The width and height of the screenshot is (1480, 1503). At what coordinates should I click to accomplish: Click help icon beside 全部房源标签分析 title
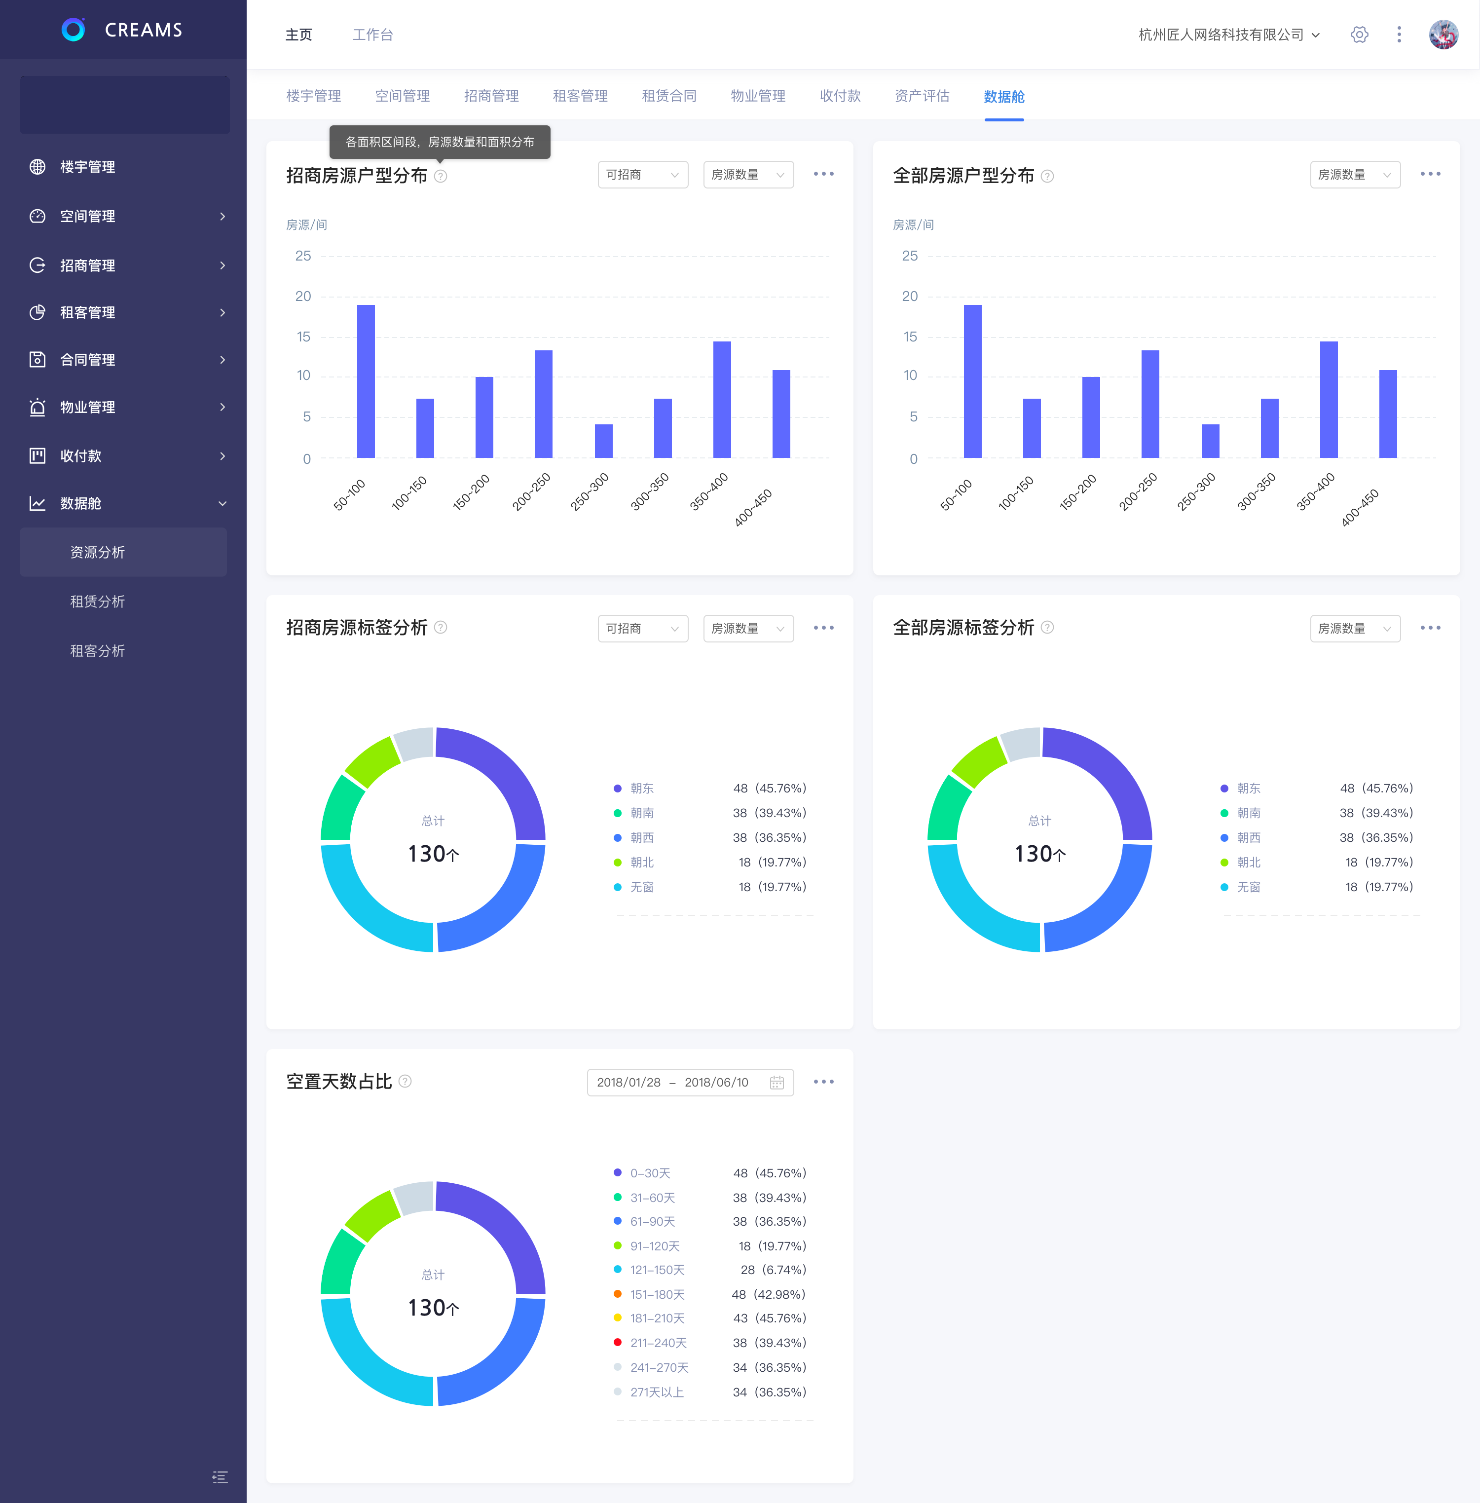point(1047,628)
